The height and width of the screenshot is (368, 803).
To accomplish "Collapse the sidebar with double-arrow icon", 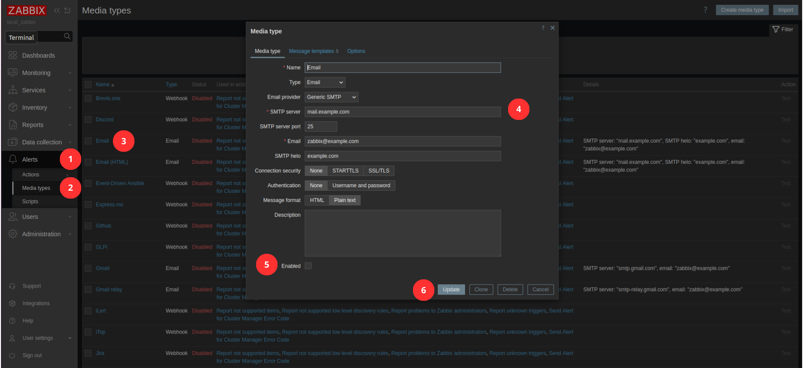I will coord(57,10).
